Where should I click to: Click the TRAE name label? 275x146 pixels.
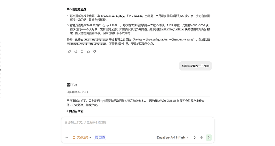tap(74, 85)
